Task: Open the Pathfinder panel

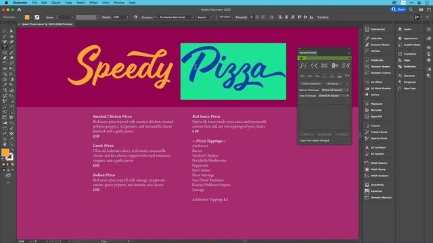Action: coord(407,67)
